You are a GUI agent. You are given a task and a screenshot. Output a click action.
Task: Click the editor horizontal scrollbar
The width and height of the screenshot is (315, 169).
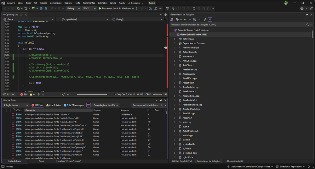click(x=92, y=94)
